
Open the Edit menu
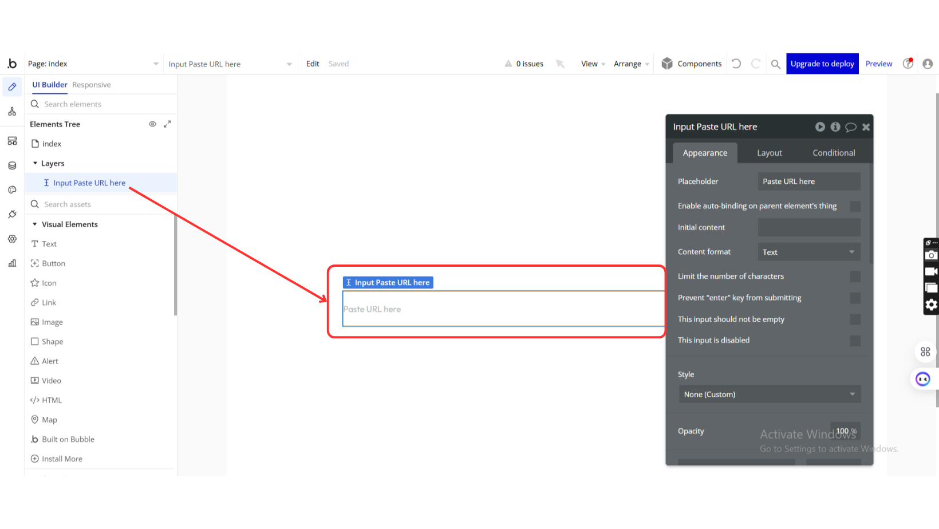click(313, 64)
